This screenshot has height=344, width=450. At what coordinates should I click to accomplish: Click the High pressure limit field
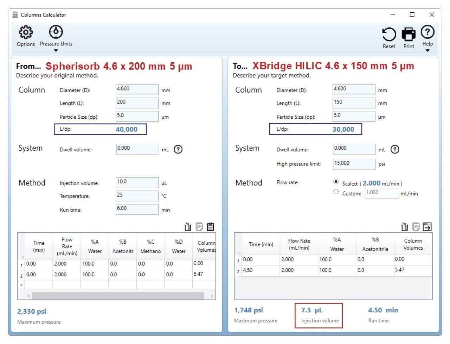pos(354,164)
